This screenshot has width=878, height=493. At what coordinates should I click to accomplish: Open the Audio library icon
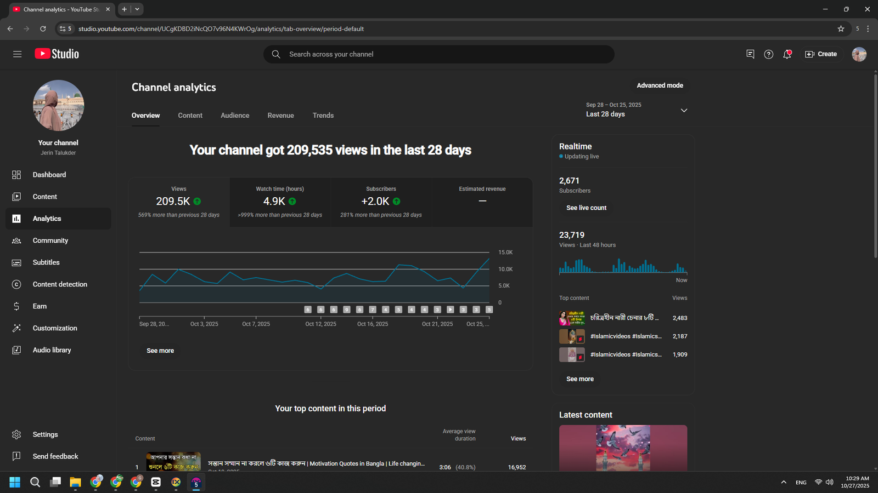[x=16, y=350]
